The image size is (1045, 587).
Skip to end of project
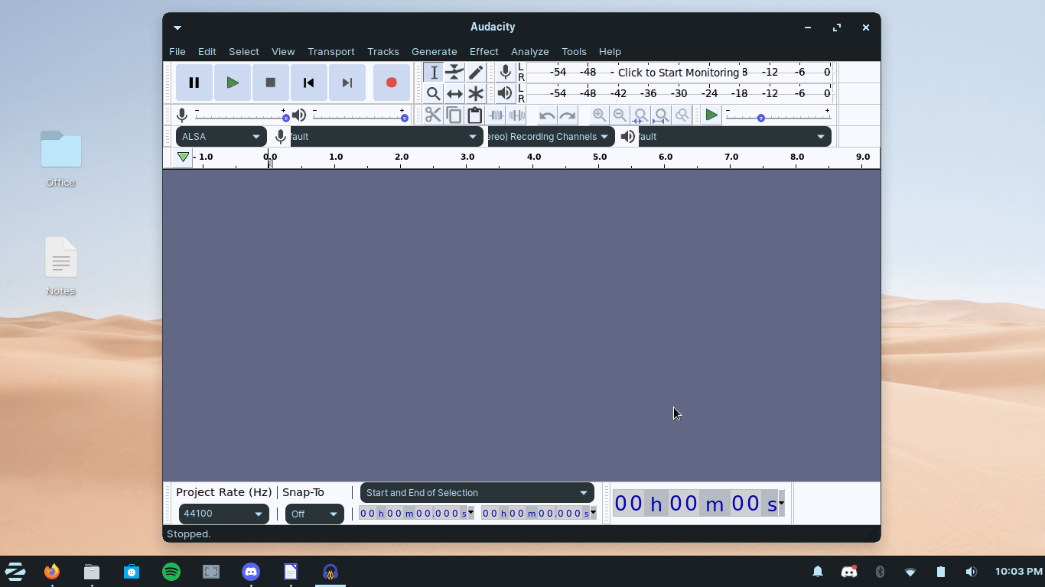click(347, 83)
